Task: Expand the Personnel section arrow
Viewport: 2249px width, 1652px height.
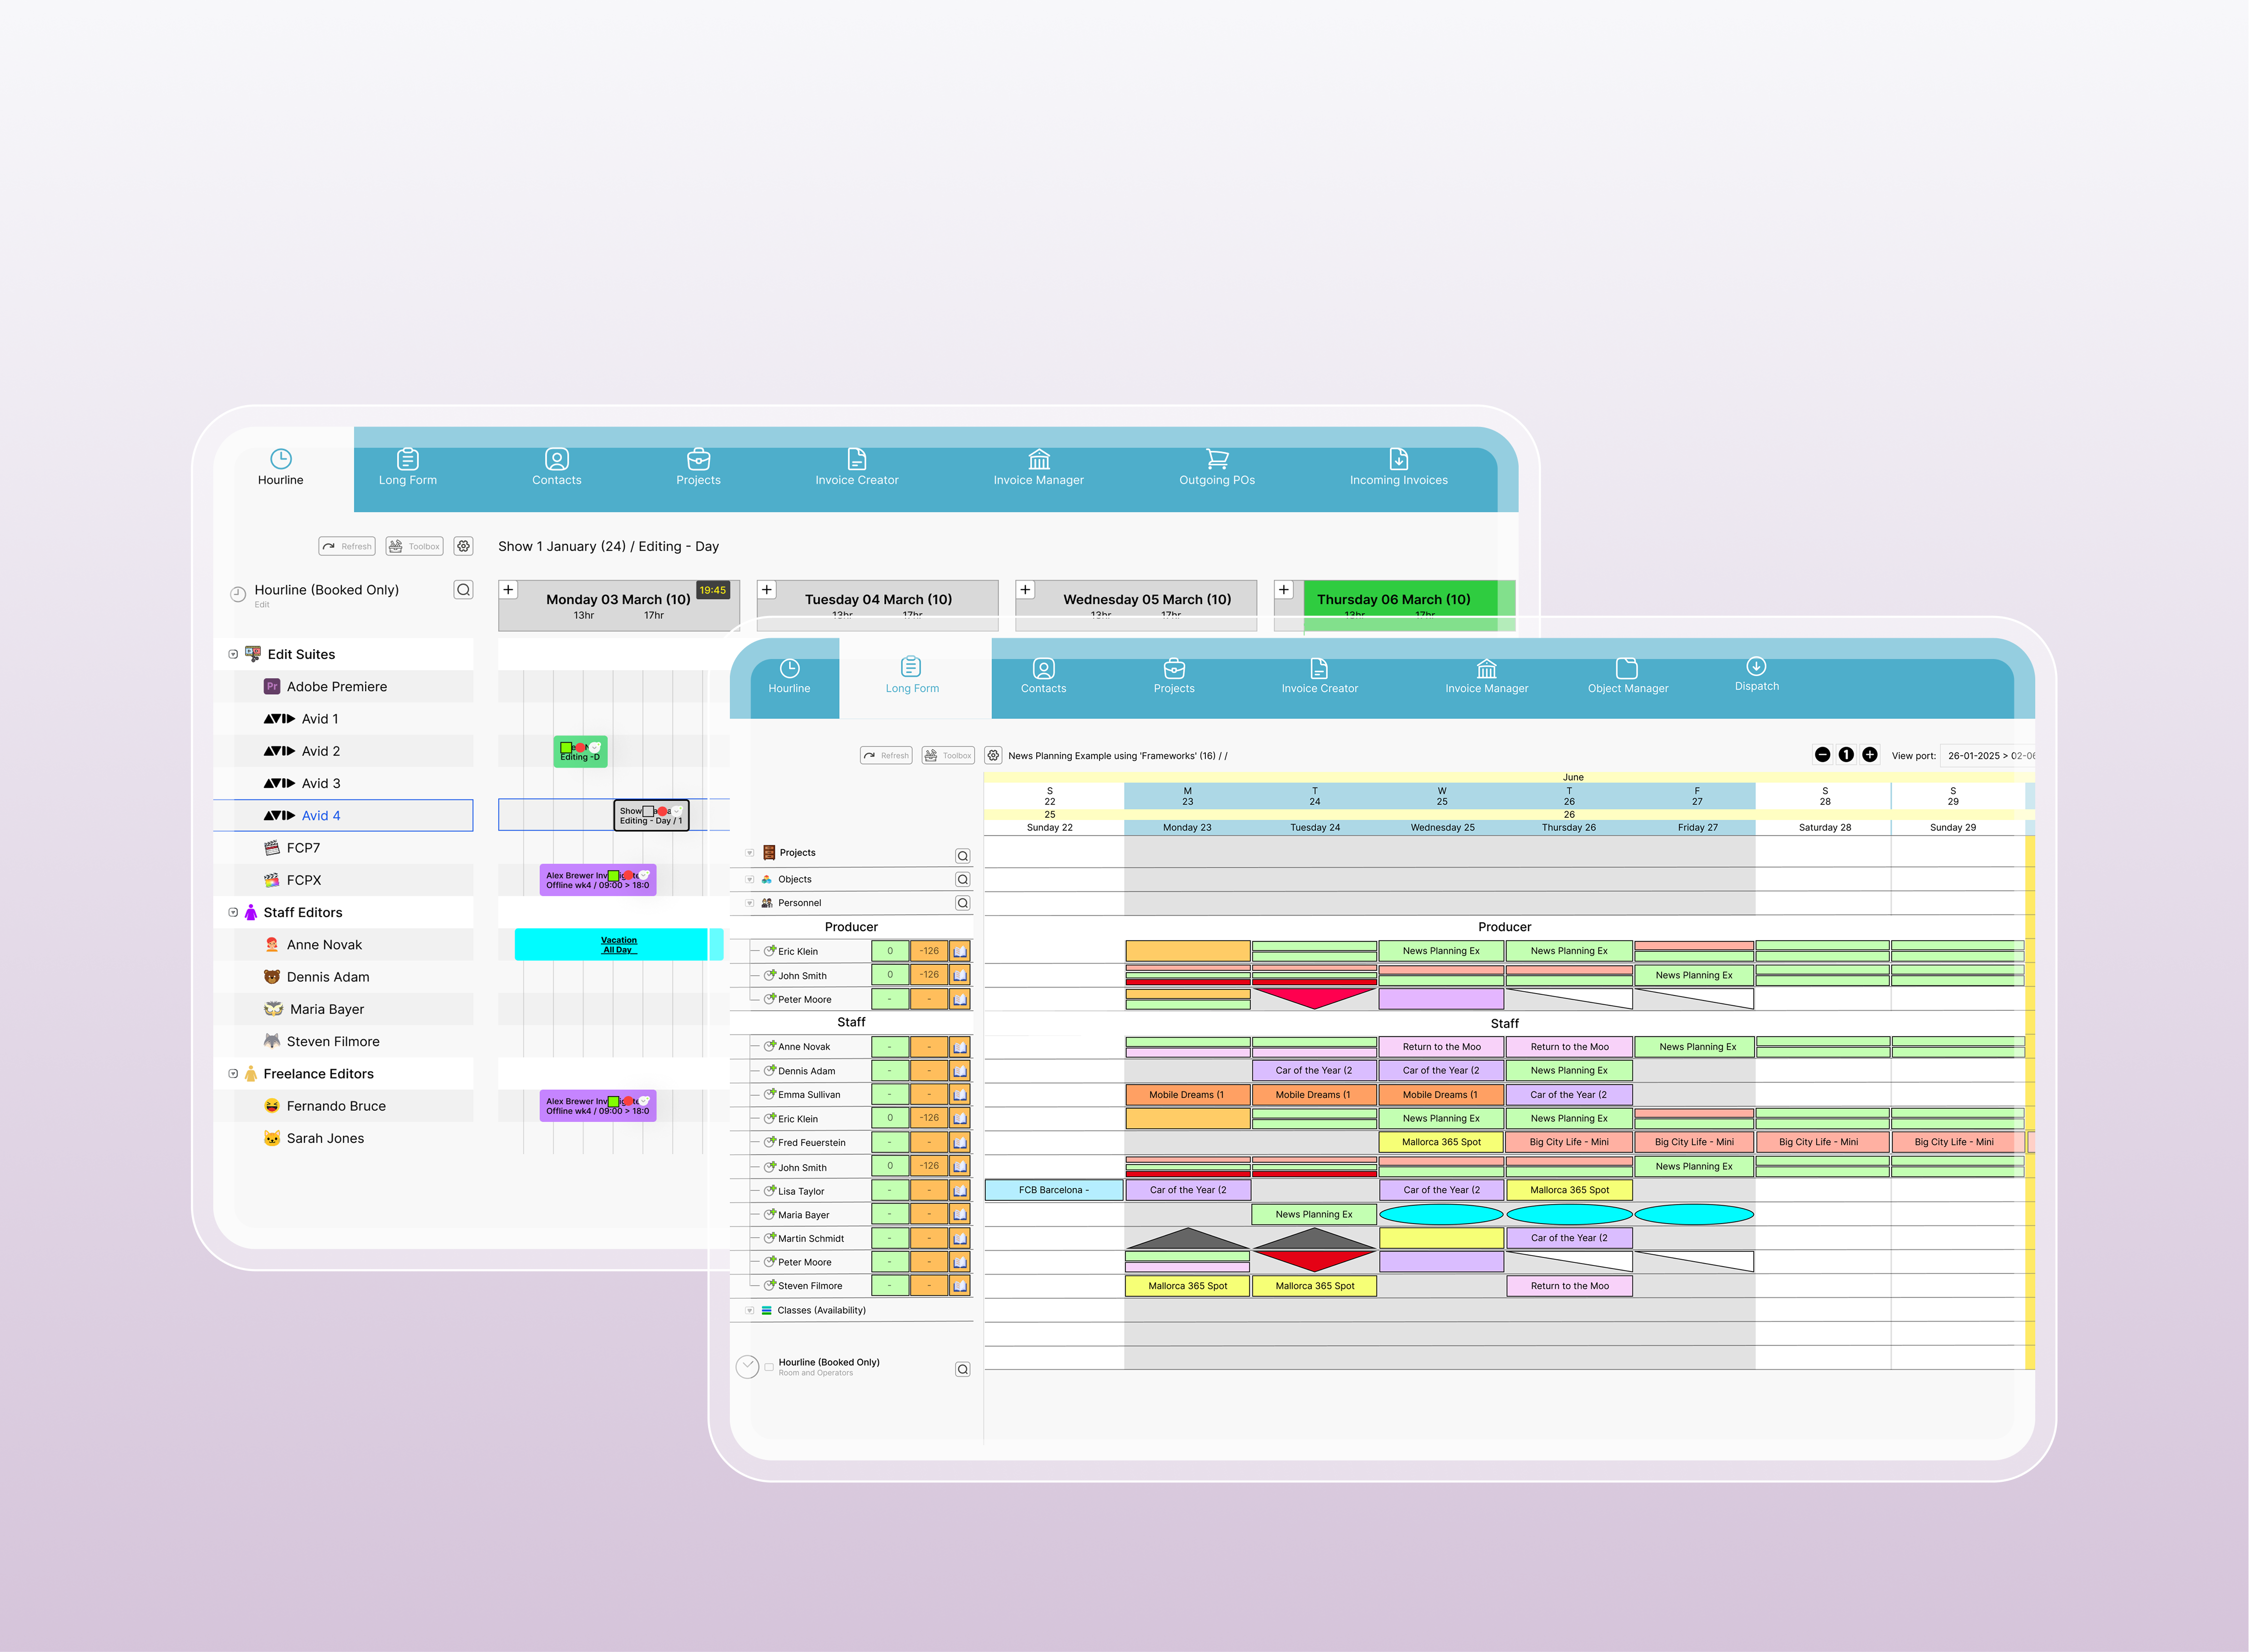Action: coord(749,903)
